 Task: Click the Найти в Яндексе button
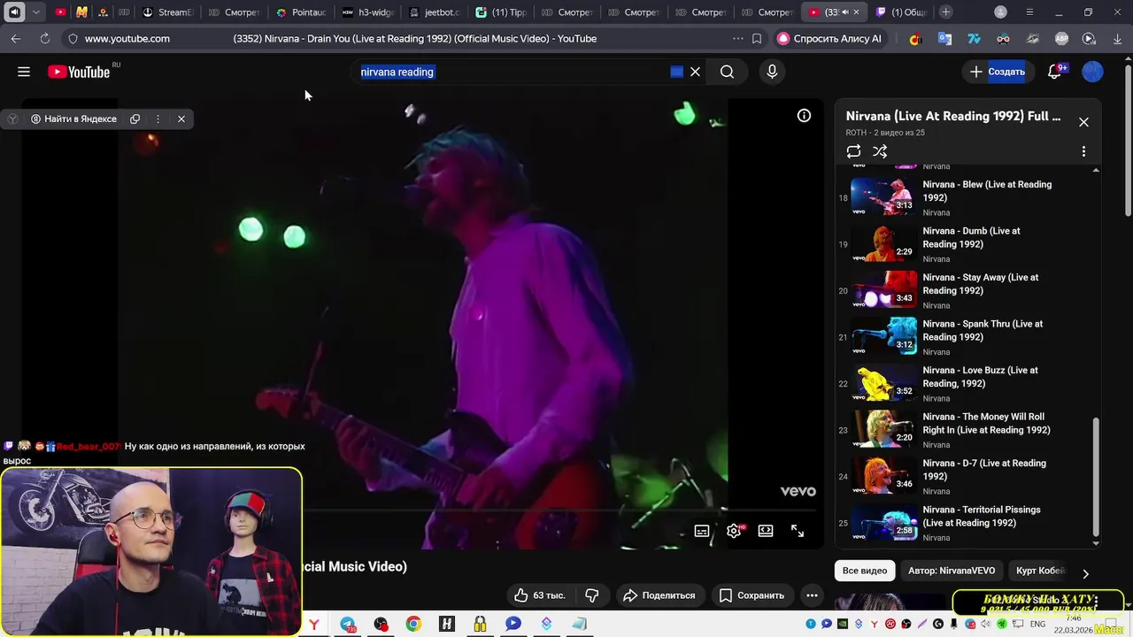pyautogui.click(x=73, y=119)
